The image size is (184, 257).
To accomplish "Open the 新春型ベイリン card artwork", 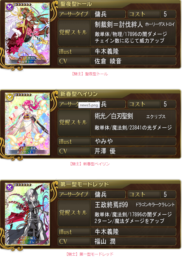I will [x=27, y=124].
